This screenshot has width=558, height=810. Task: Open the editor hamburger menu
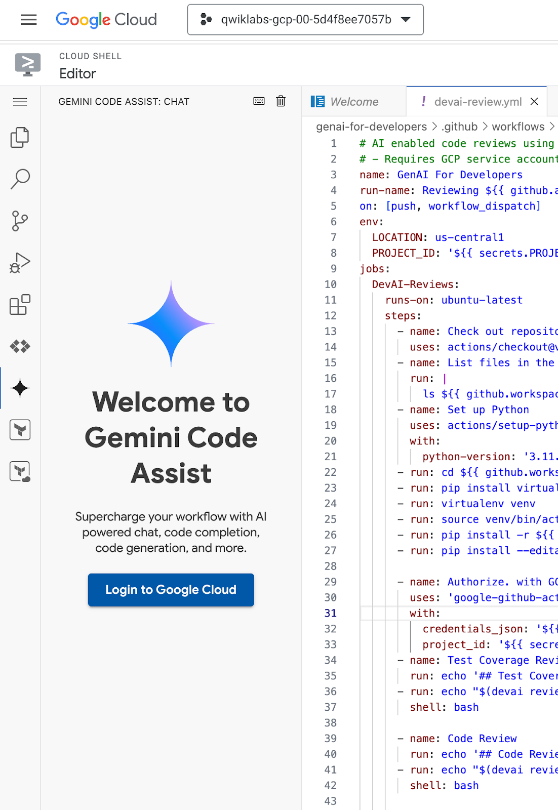pyautogui.click(x=20, y=102)
